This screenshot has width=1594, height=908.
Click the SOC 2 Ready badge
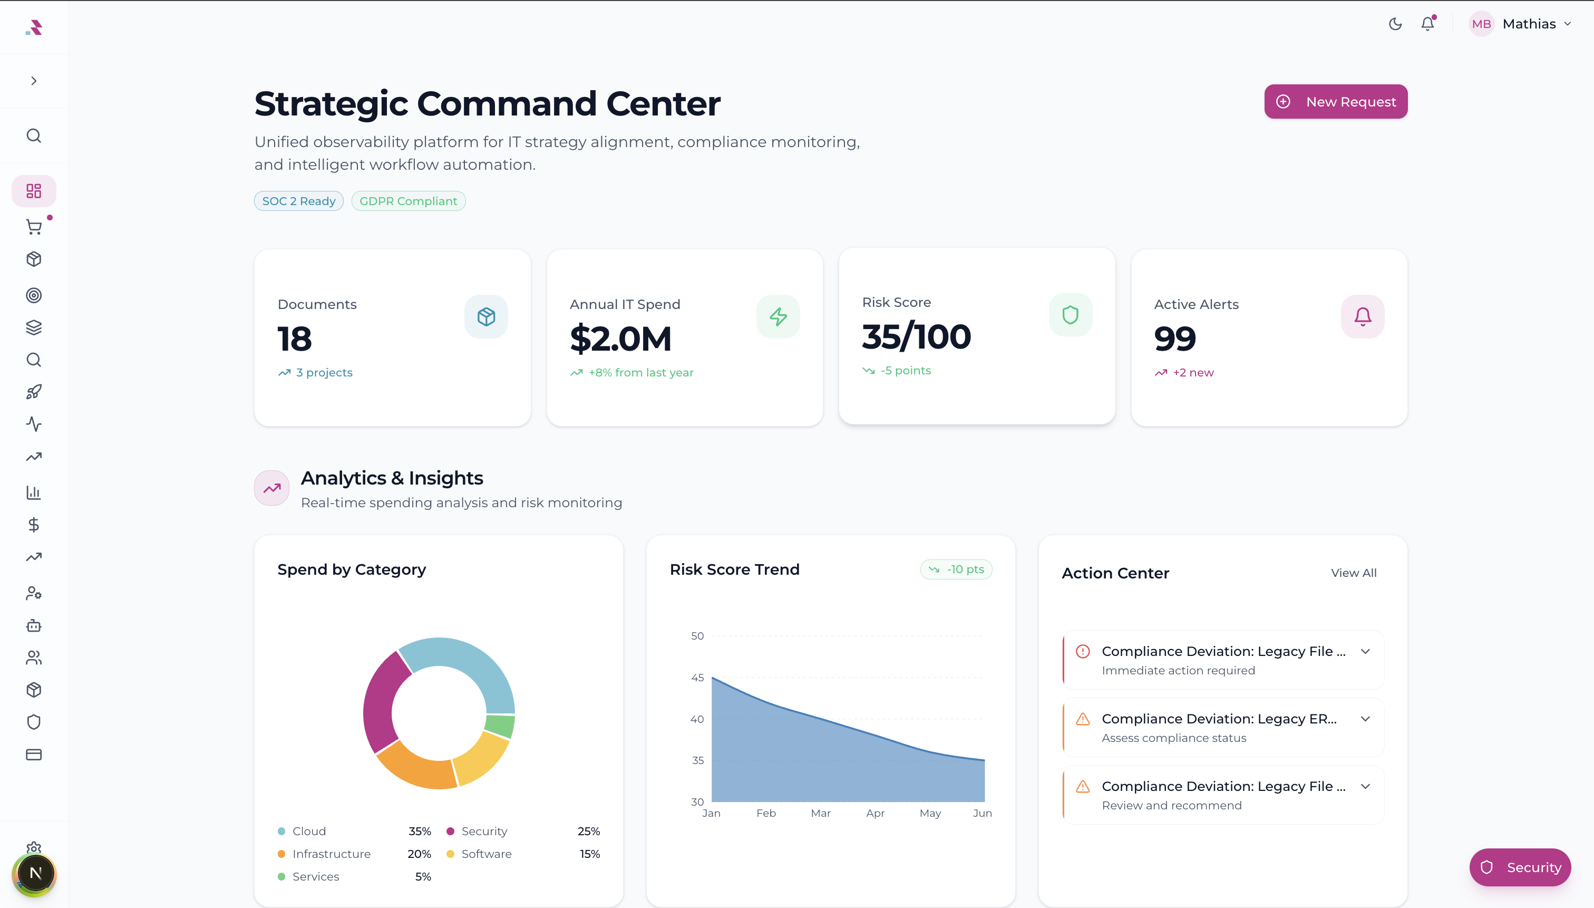click(x=298, y=201)
